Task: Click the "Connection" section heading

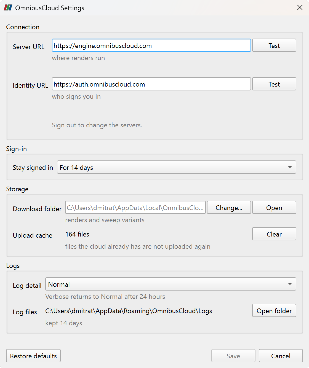Action: pos(23,27)
